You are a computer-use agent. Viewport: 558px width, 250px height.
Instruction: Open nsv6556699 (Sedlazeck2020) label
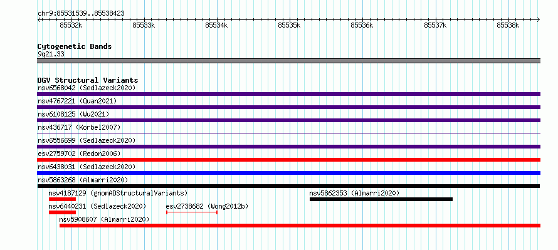pos(87,140)
